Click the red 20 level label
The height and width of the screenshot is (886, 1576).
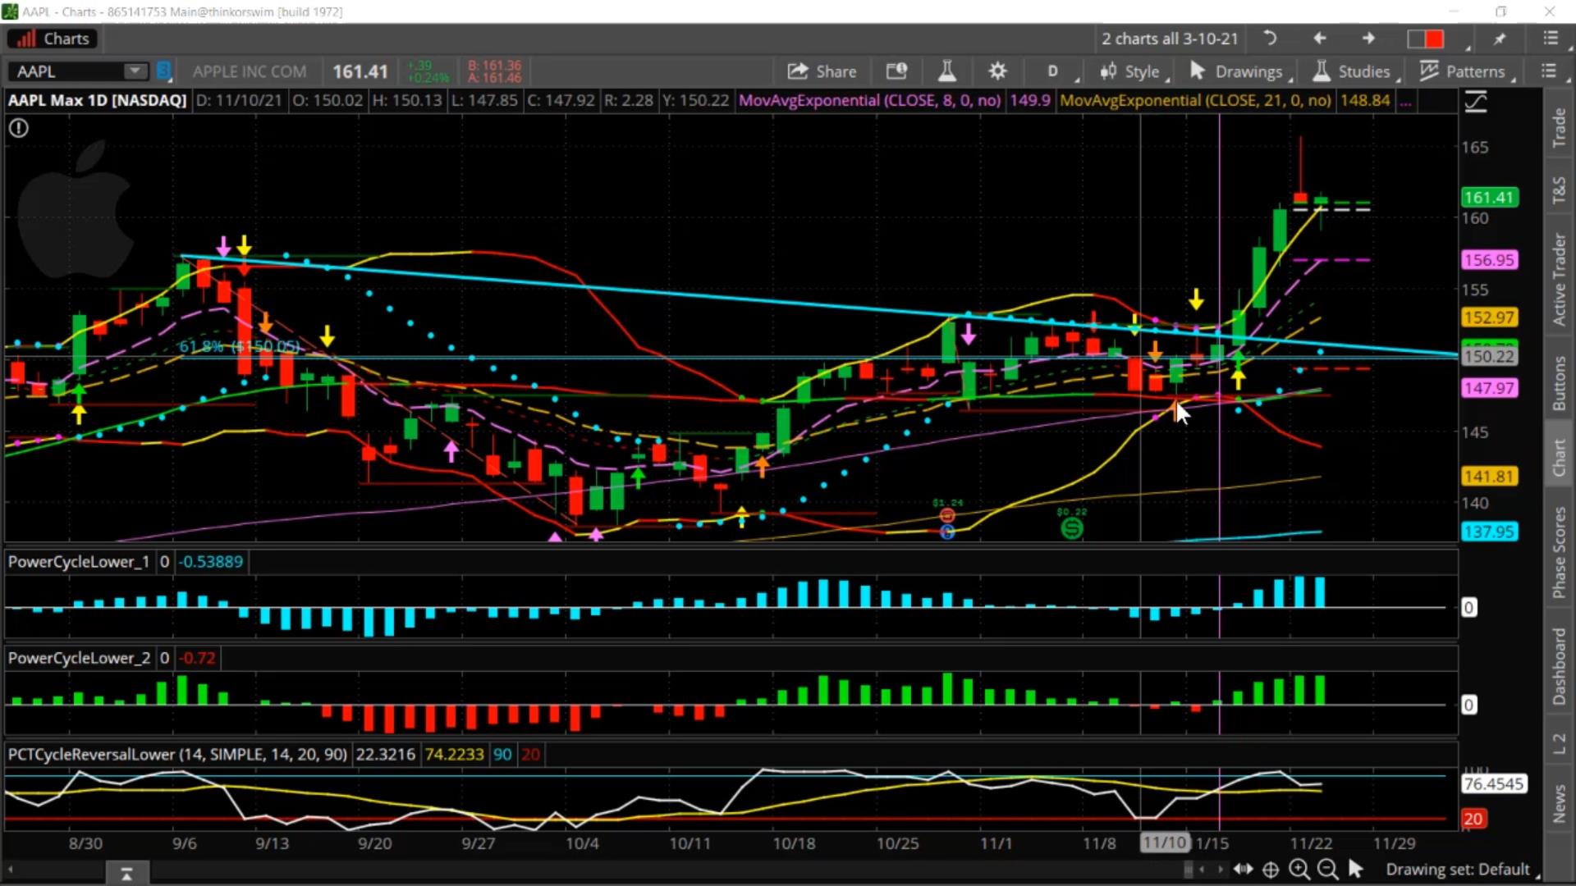(1473, 819)
